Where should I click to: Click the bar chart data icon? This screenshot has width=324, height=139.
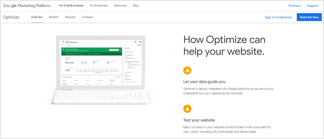click(187, 70)
